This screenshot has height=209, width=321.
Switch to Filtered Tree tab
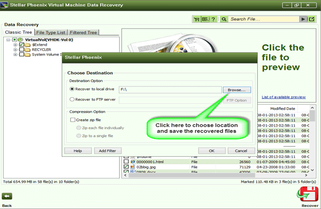(83, 32)
